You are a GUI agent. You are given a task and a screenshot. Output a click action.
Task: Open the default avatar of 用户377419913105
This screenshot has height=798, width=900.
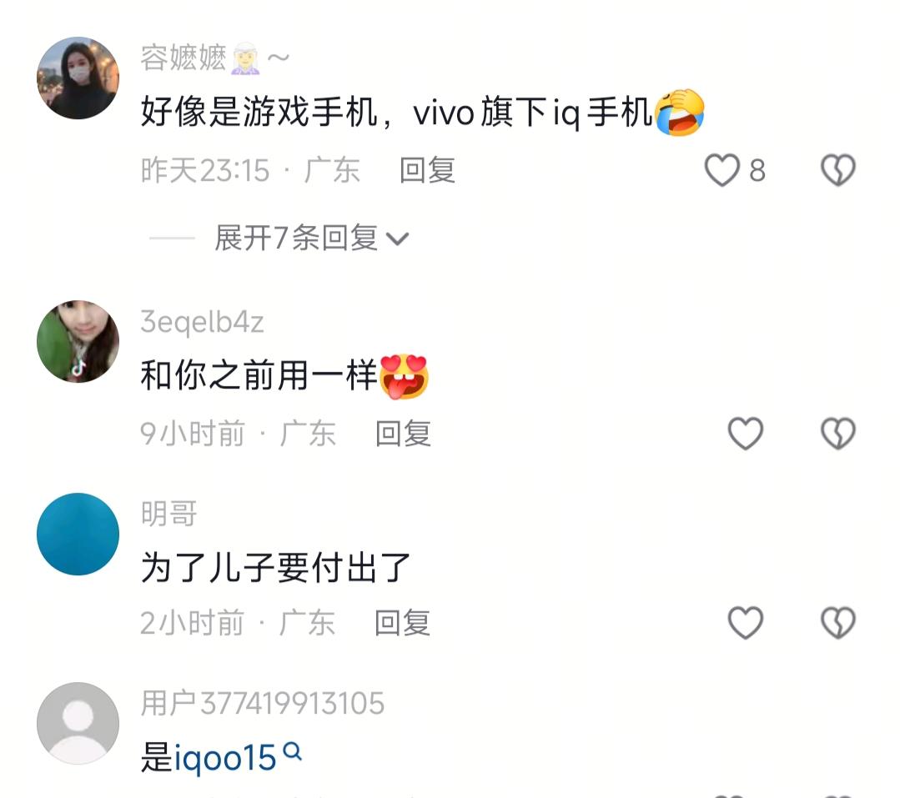tap(78, 724)
